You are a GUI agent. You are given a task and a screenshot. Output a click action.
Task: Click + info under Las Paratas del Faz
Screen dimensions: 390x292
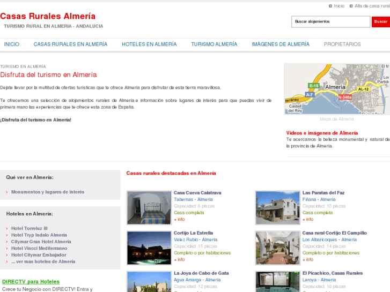click(x=308, y=220)
